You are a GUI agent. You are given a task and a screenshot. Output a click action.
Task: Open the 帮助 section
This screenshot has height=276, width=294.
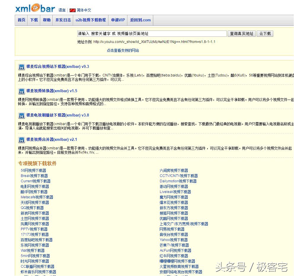pos(46,20)
